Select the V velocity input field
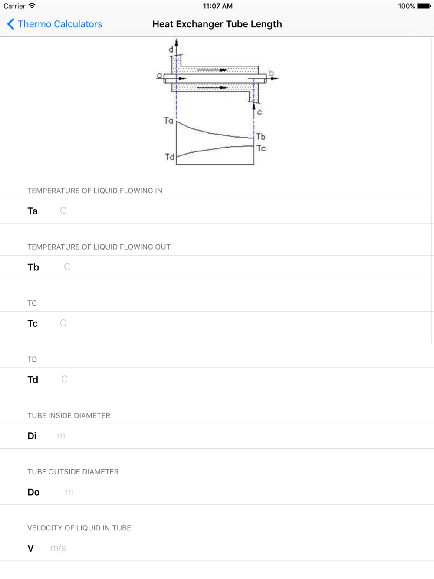Screen dimensions: 434x579 (x=238, y=548)
